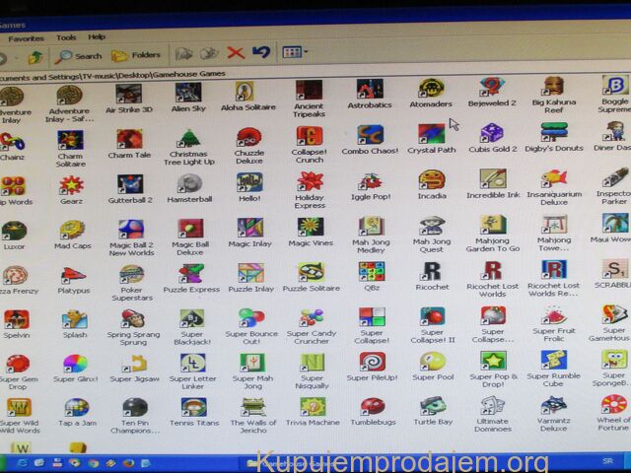Viewport: 631px width, 473px height.
Task: Launch Ricochet game shortcut
Action: pos(431,272)
